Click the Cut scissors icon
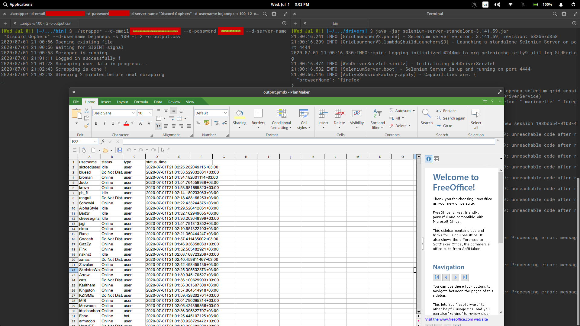Screen dimensions: 580x326 87,111
